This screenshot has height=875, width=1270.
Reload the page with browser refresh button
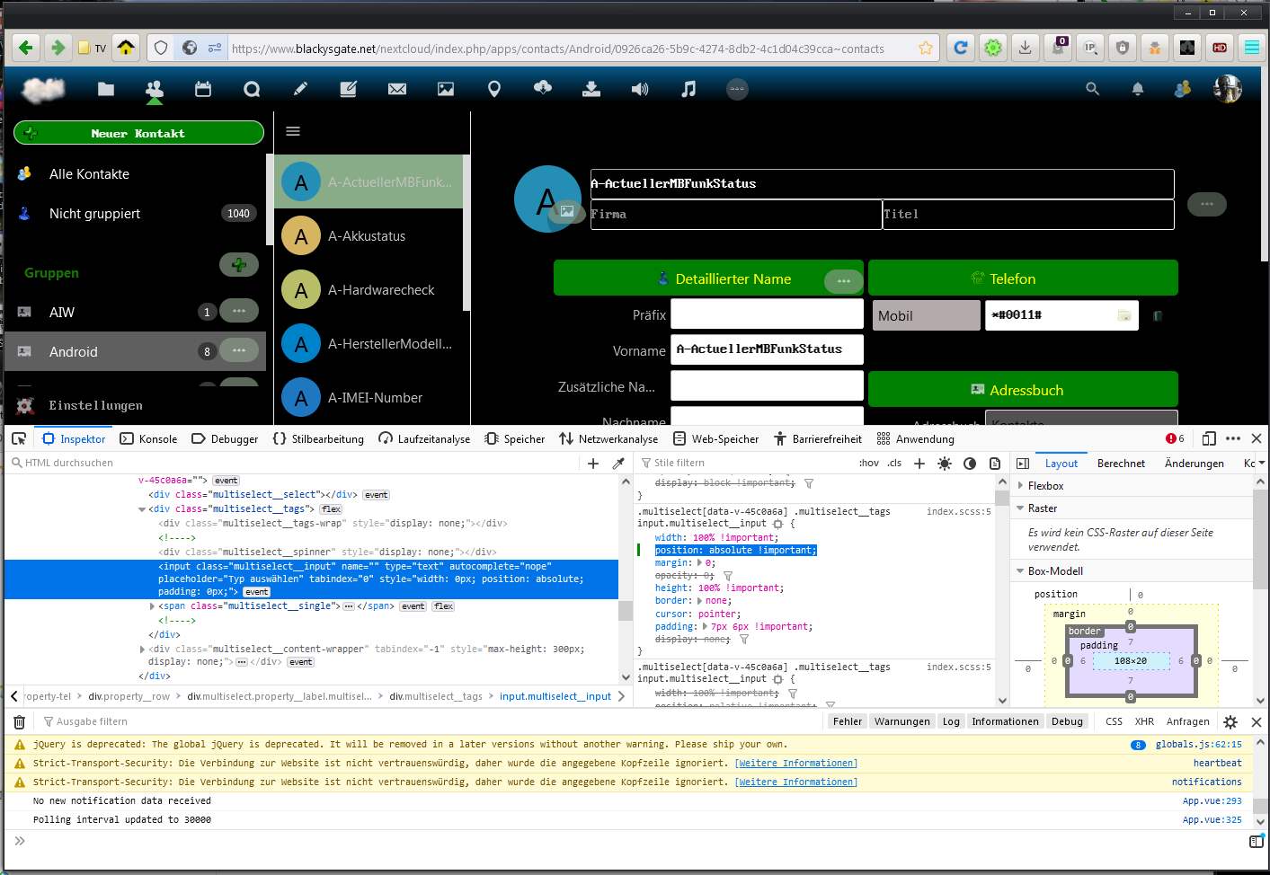pyautogui.click(x=961, y=48)
